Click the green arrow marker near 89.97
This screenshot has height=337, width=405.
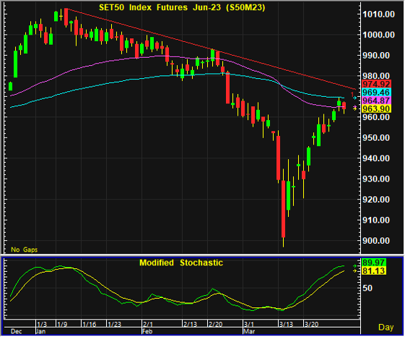pyautogui.click(x=355, y=266)
